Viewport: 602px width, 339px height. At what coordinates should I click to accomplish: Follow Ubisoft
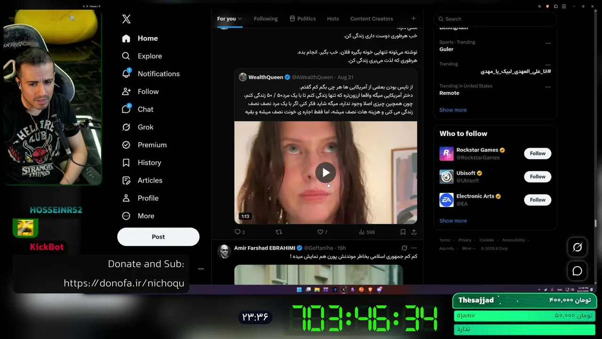[x=538, y=177]
